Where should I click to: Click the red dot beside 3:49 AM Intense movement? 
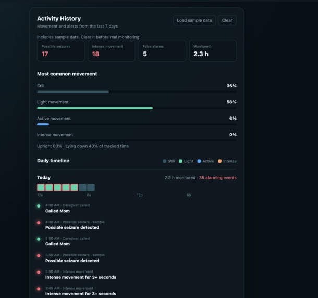click(39, 289)
